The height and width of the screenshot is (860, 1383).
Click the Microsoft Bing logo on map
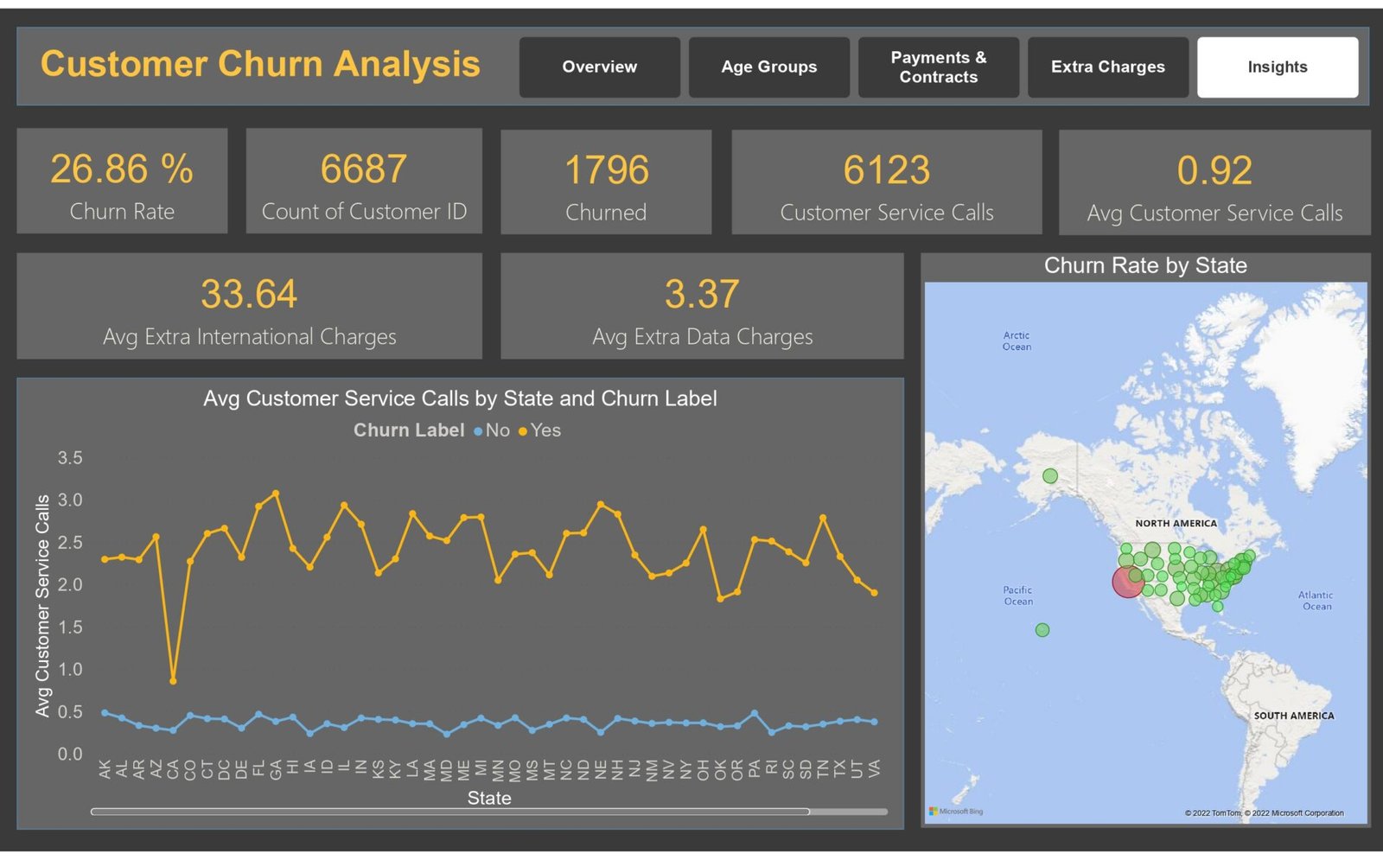956,812
